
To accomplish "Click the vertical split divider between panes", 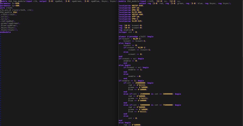I will click(x=118, y=60).
